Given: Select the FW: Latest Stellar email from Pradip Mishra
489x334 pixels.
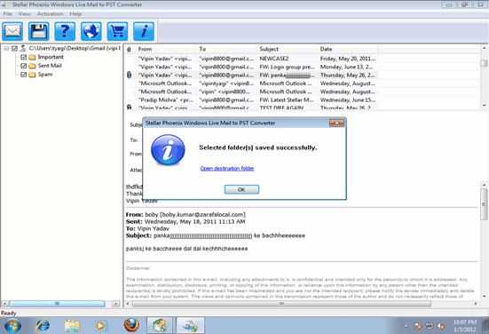Looking at the screenshot, I should 252,99.
